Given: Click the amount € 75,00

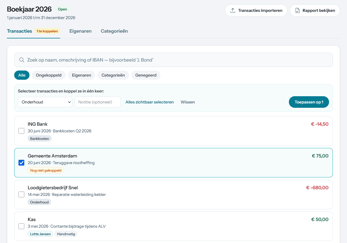Looking at the screenshot, I should coord(320,156).
